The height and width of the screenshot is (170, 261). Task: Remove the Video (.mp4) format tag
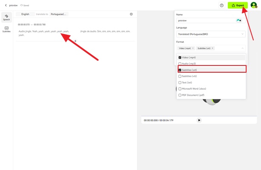(x=193, y=48)
